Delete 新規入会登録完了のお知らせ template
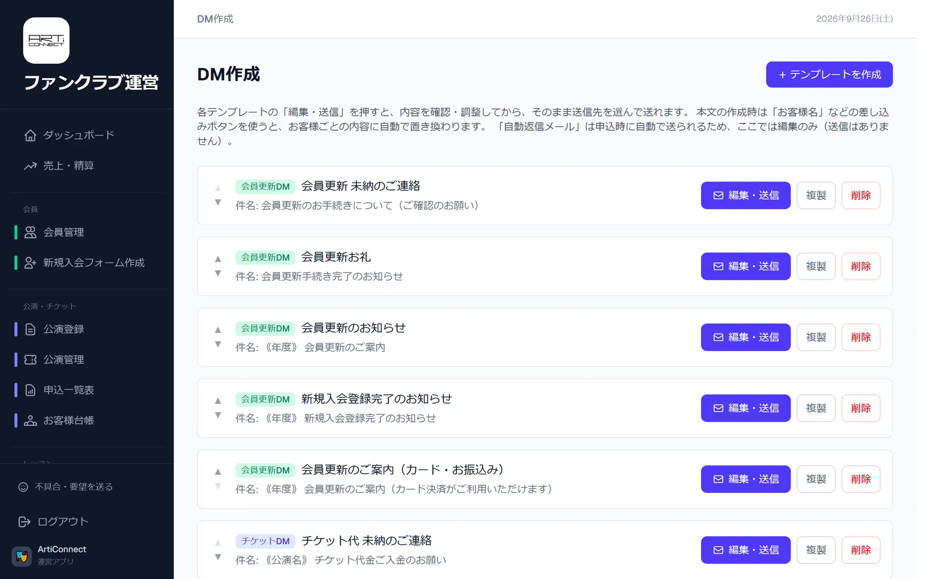 [861, 408]
